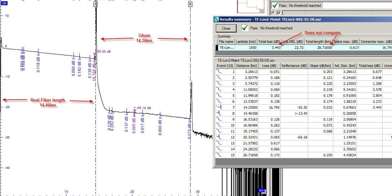
Task: Click the green Pass checkmark in Results summary
Action: (x=245, y=28)
